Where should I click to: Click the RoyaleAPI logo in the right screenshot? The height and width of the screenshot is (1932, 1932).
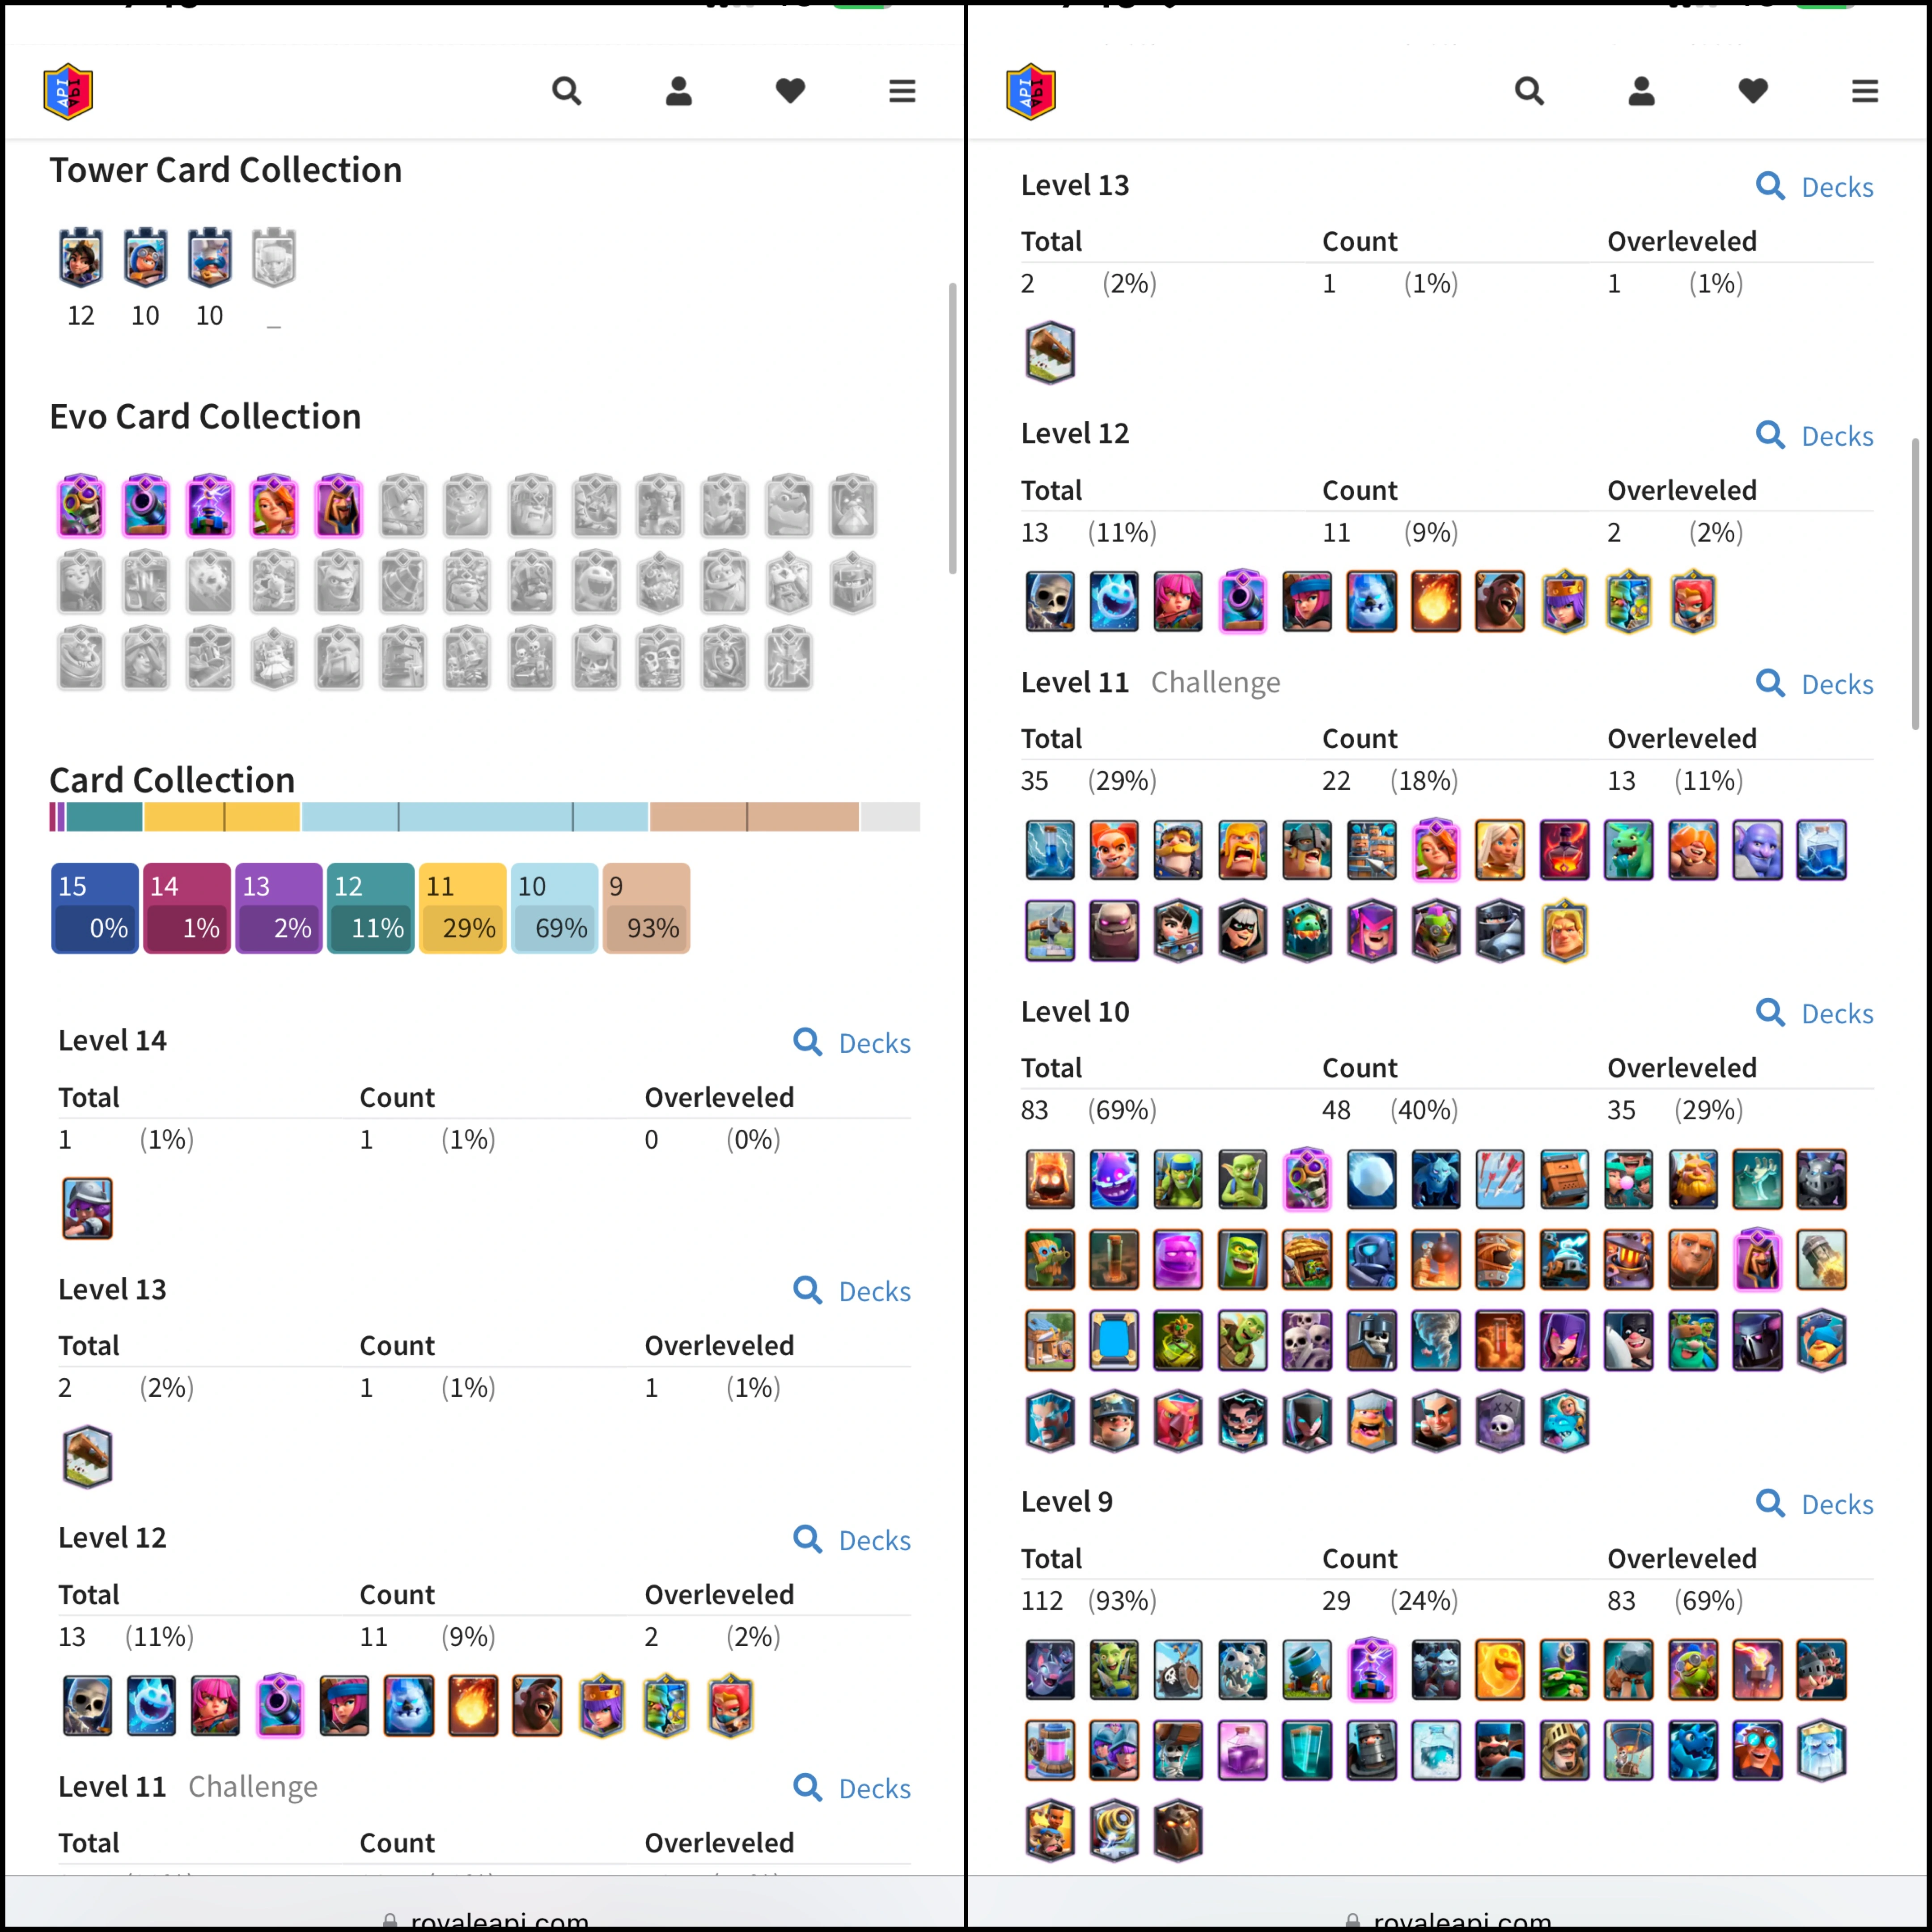point(1030,91)
